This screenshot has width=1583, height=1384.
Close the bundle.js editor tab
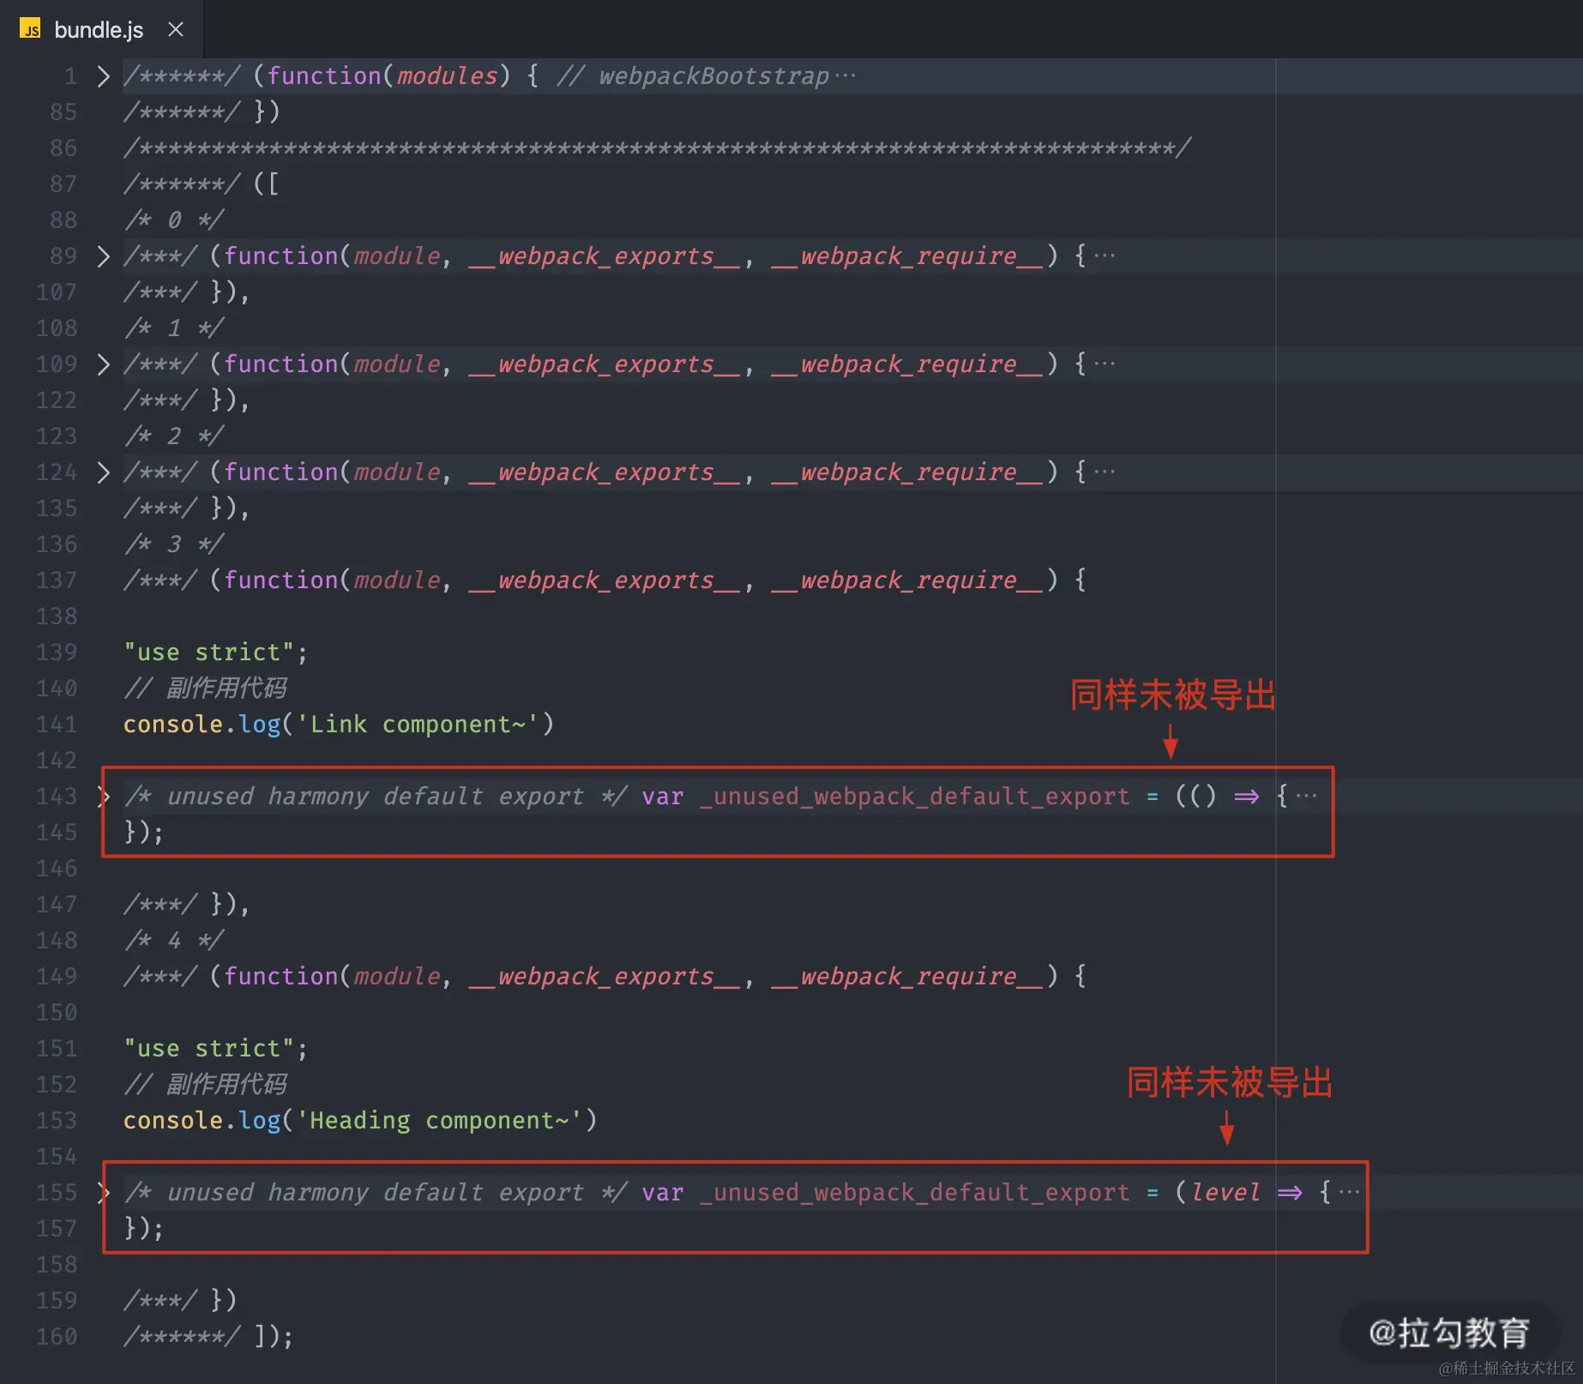coord(175,29)
